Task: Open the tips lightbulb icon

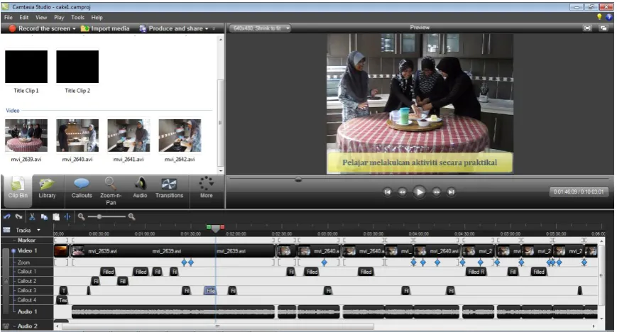Action: (x=599, y=17)
